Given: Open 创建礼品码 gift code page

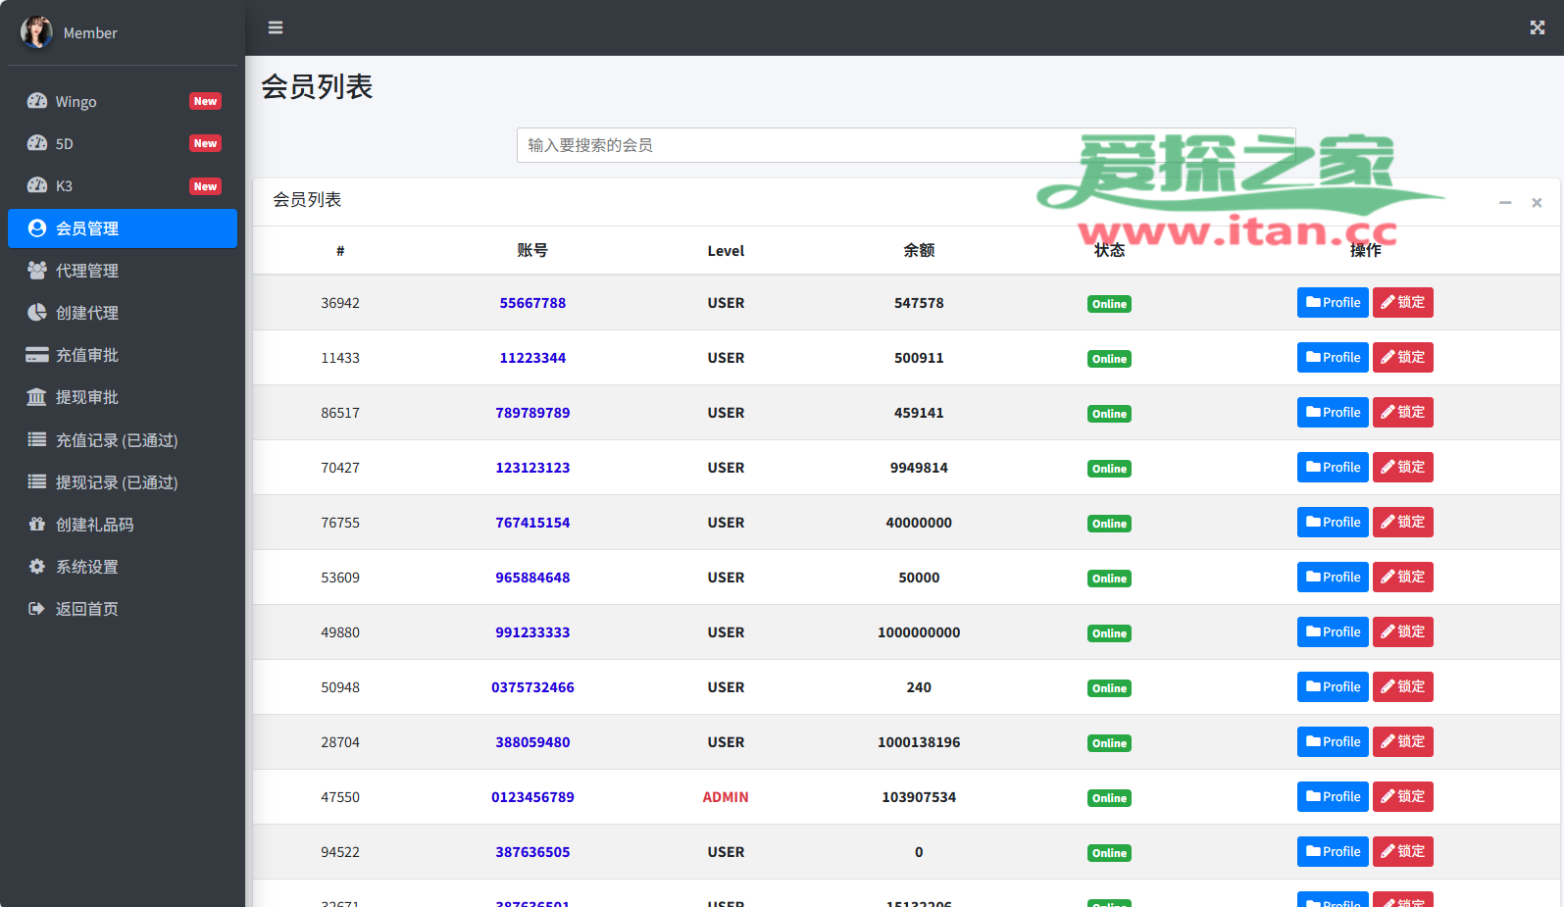Looking at the screenshot, I should [x=94, y=525].
